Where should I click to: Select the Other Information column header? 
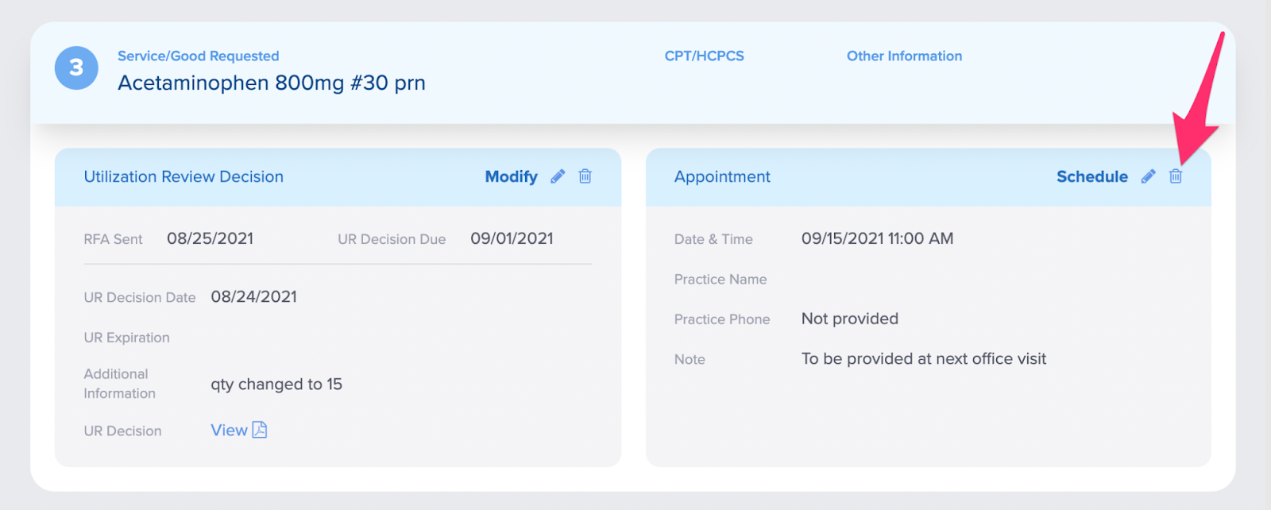click(x=904, y=56)
